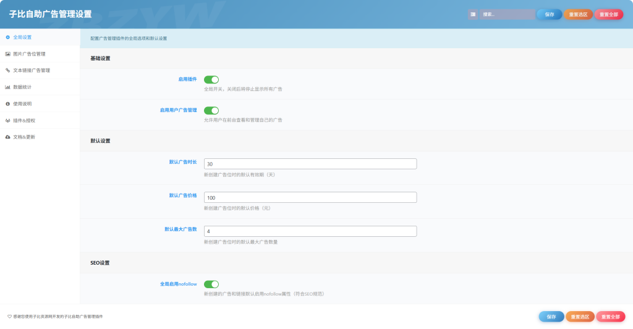Click the info icon beside 使用说明

7,104
